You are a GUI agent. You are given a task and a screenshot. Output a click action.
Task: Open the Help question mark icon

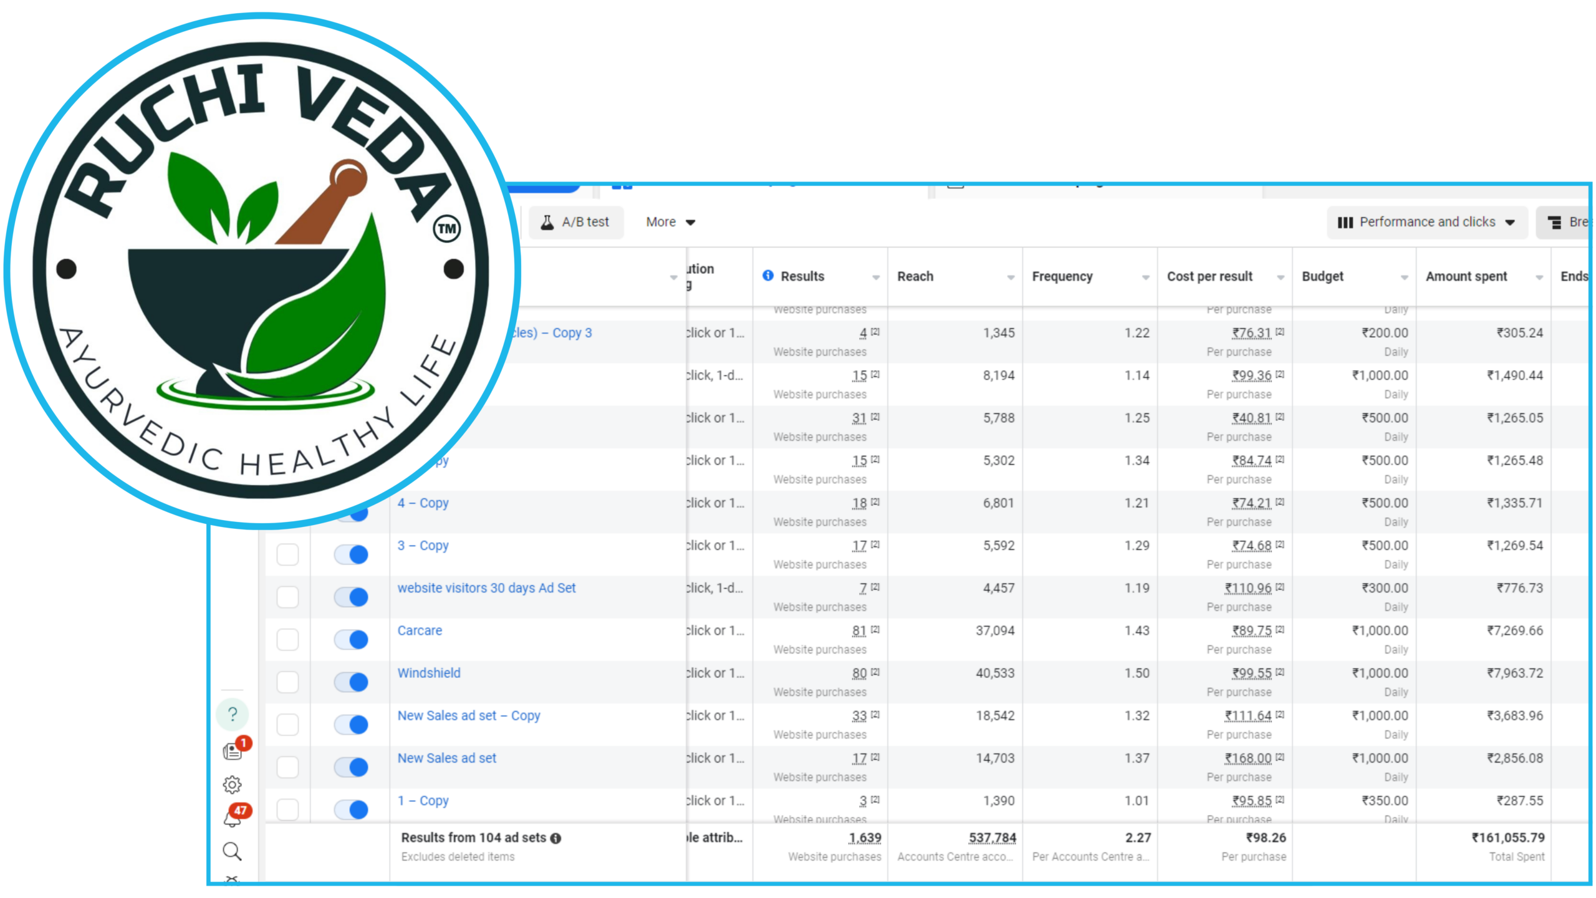click(232, 714)
